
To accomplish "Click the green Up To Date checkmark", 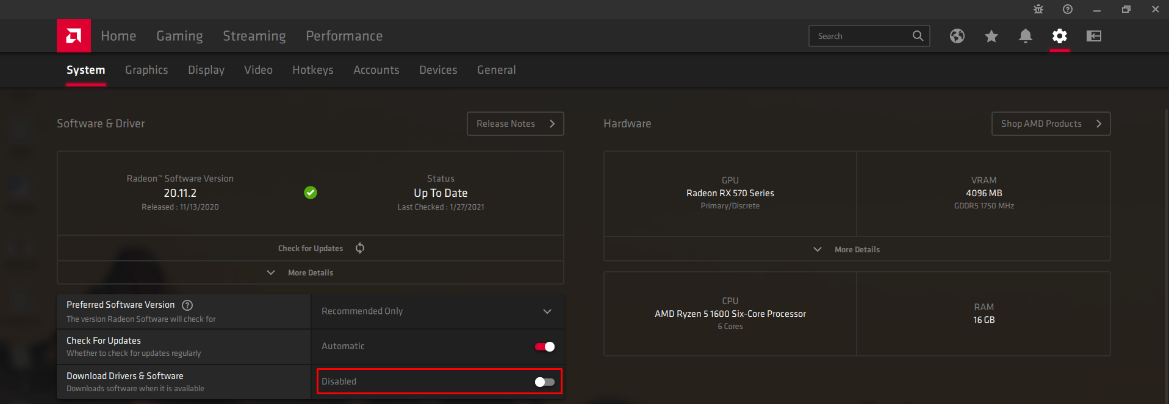I will click(311, 193).
